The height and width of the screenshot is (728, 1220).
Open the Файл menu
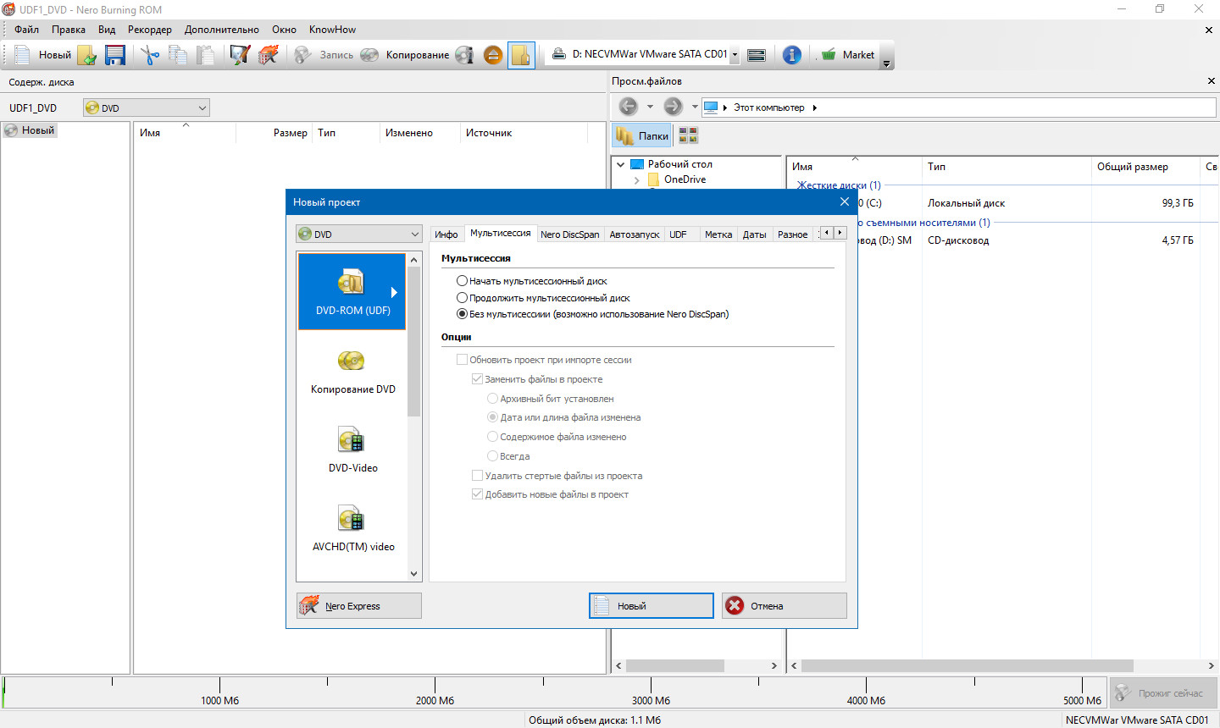26,30
